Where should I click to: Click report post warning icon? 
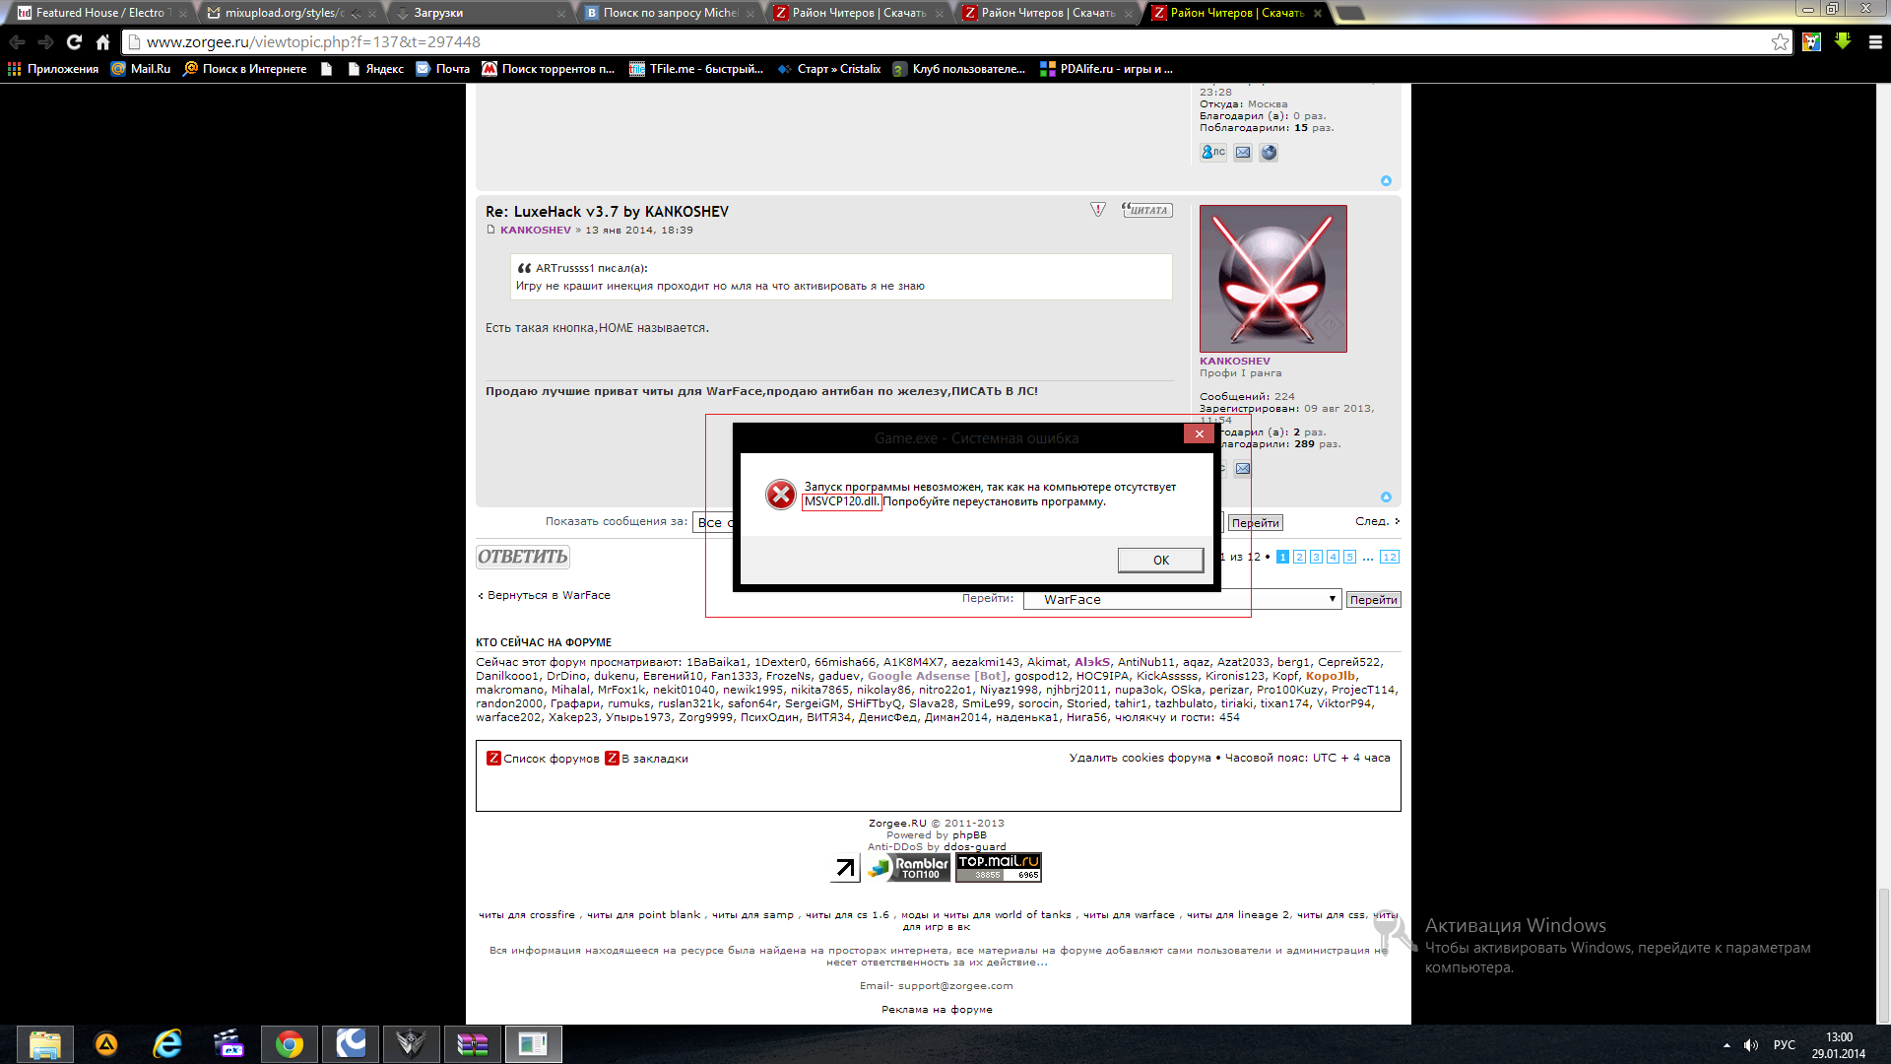point(1098,210)
